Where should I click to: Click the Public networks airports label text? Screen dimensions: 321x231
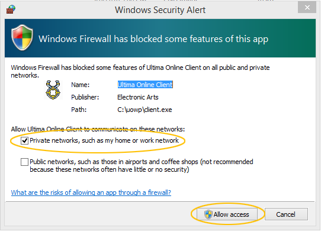click(x=142, y=166)
